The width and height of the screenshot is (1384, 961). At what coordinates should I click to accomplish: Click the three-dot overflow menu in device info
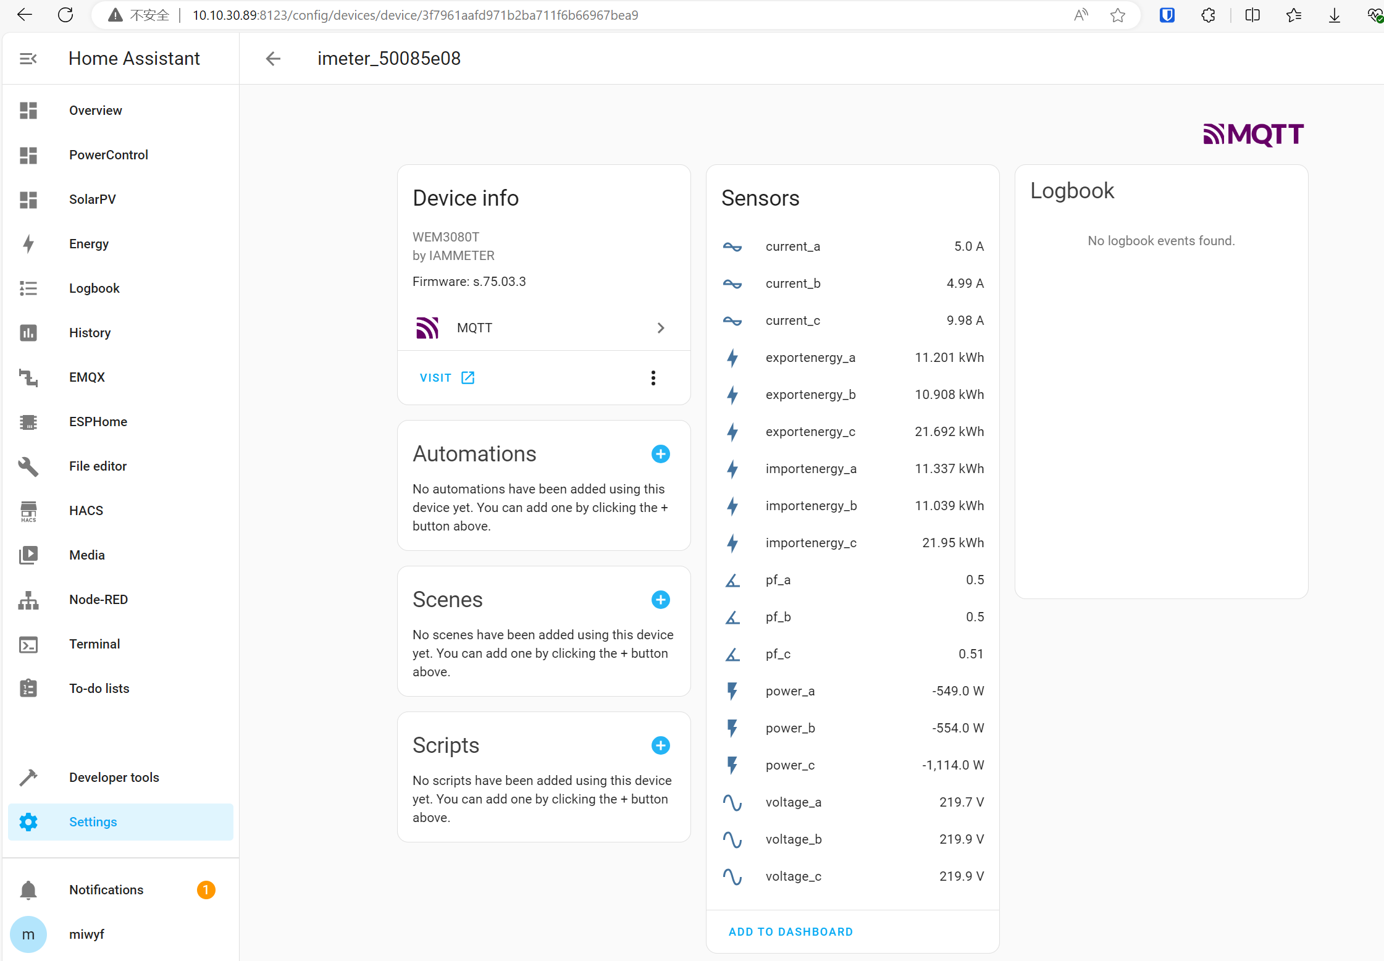654,377
